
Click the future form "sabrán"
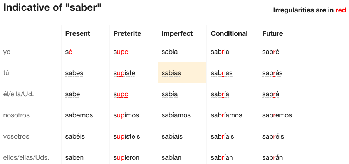coord(272,157)
